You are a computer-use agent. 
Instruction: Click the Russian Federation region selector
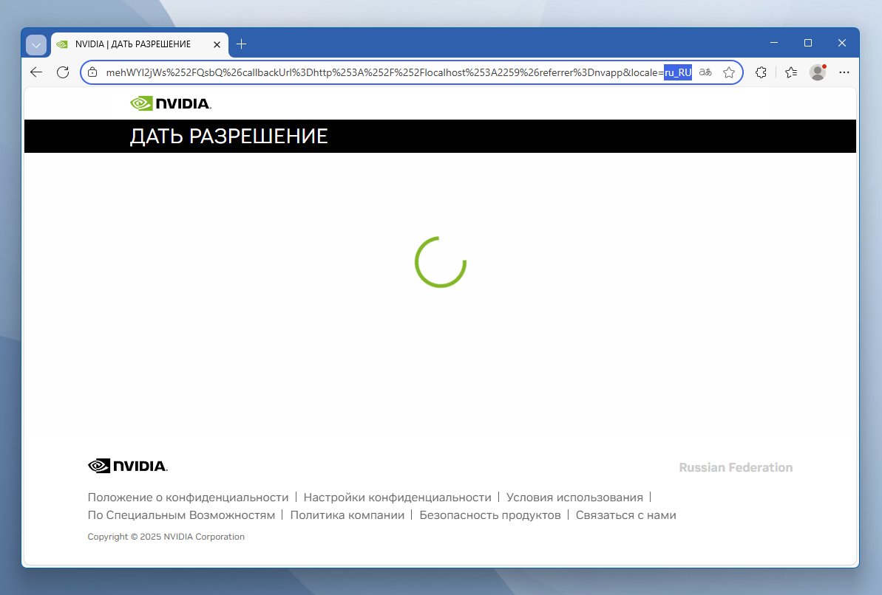736,467
